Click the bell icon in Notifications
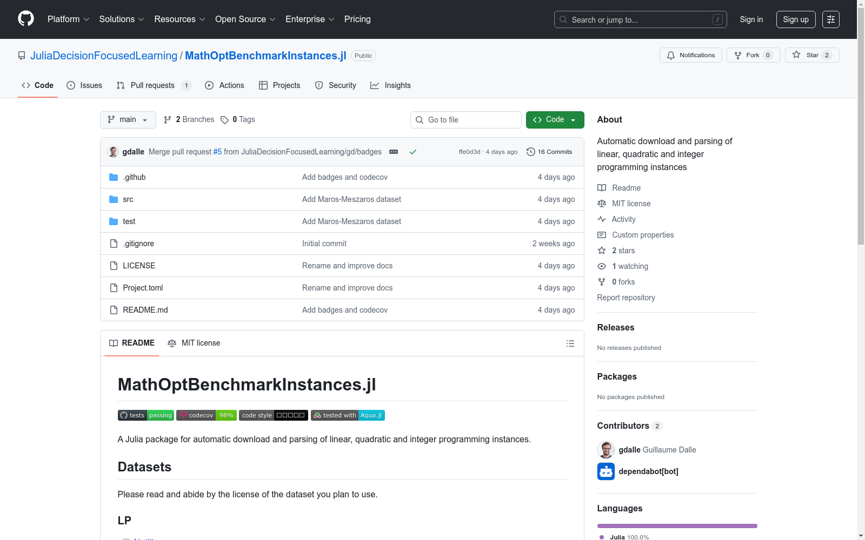Image resolution: width=865 pixels, height=540 pixels. (x=671, y=55)
